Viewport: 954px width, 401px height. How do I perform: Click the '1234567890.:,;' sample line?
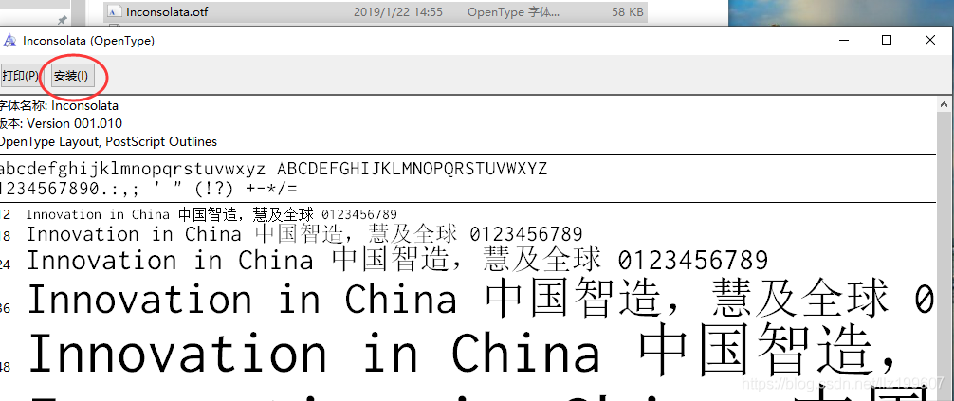[x=149, y=189]
